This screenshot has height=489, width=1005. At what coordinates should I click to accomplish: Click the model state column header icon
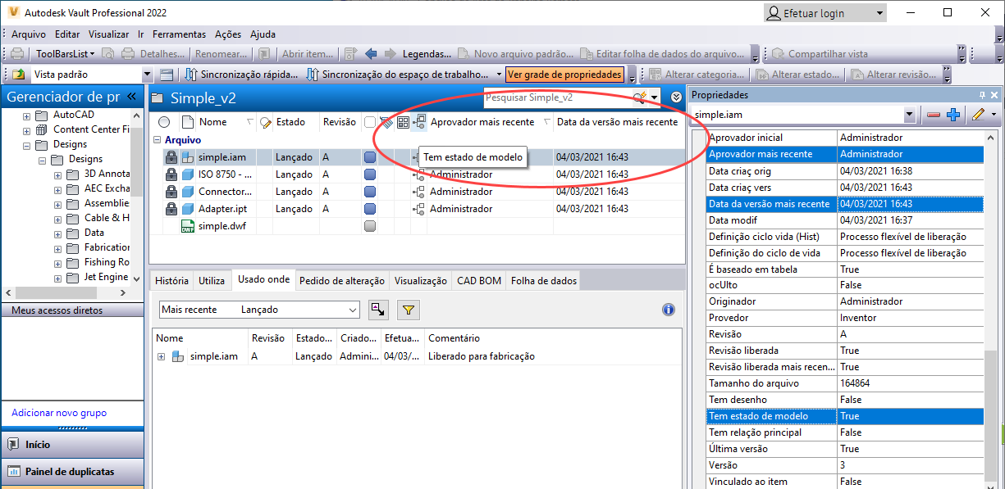[x=419, y=122]
